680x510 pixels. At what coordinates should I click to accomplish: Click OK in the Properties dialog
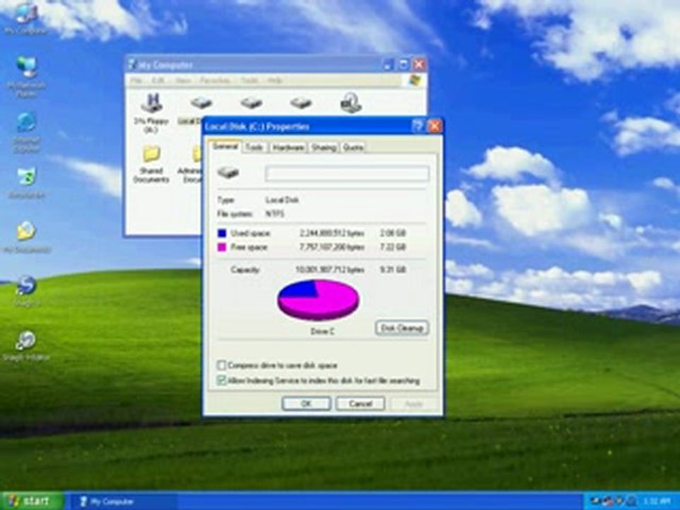(306, 404)
